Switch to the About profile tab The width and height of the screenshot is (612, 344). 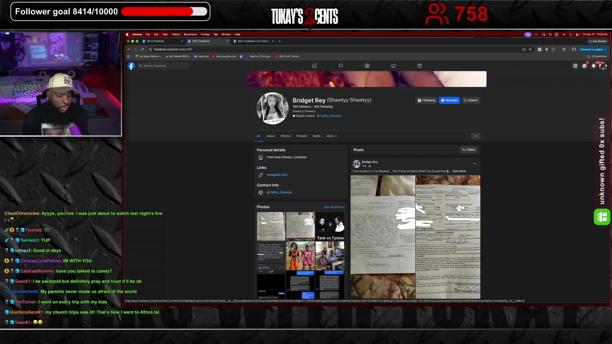(x=271, y=136)
